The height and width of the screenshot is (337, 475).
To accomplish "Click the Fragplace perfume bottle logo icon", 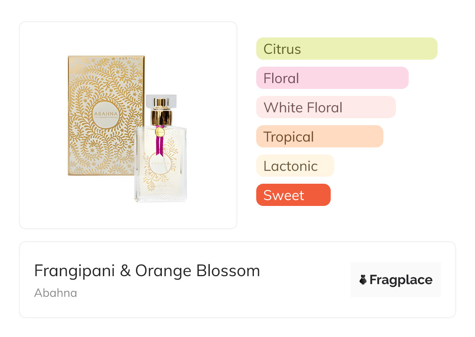I will (x=363, y=280).
